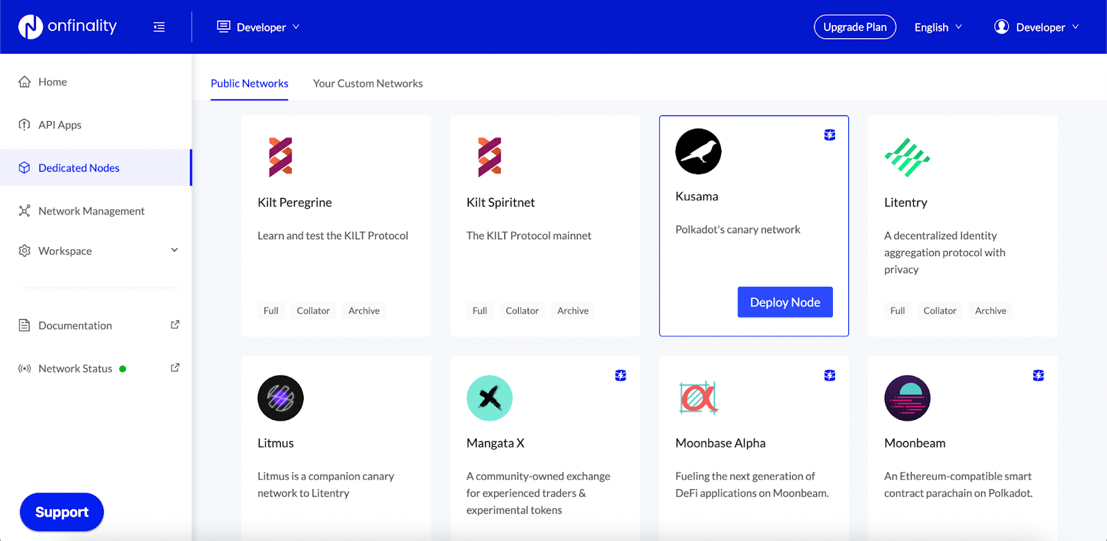Click the Kilt Peregrine logo
The width and height of the screenshot is (1107, 541).
pos(281,157)
